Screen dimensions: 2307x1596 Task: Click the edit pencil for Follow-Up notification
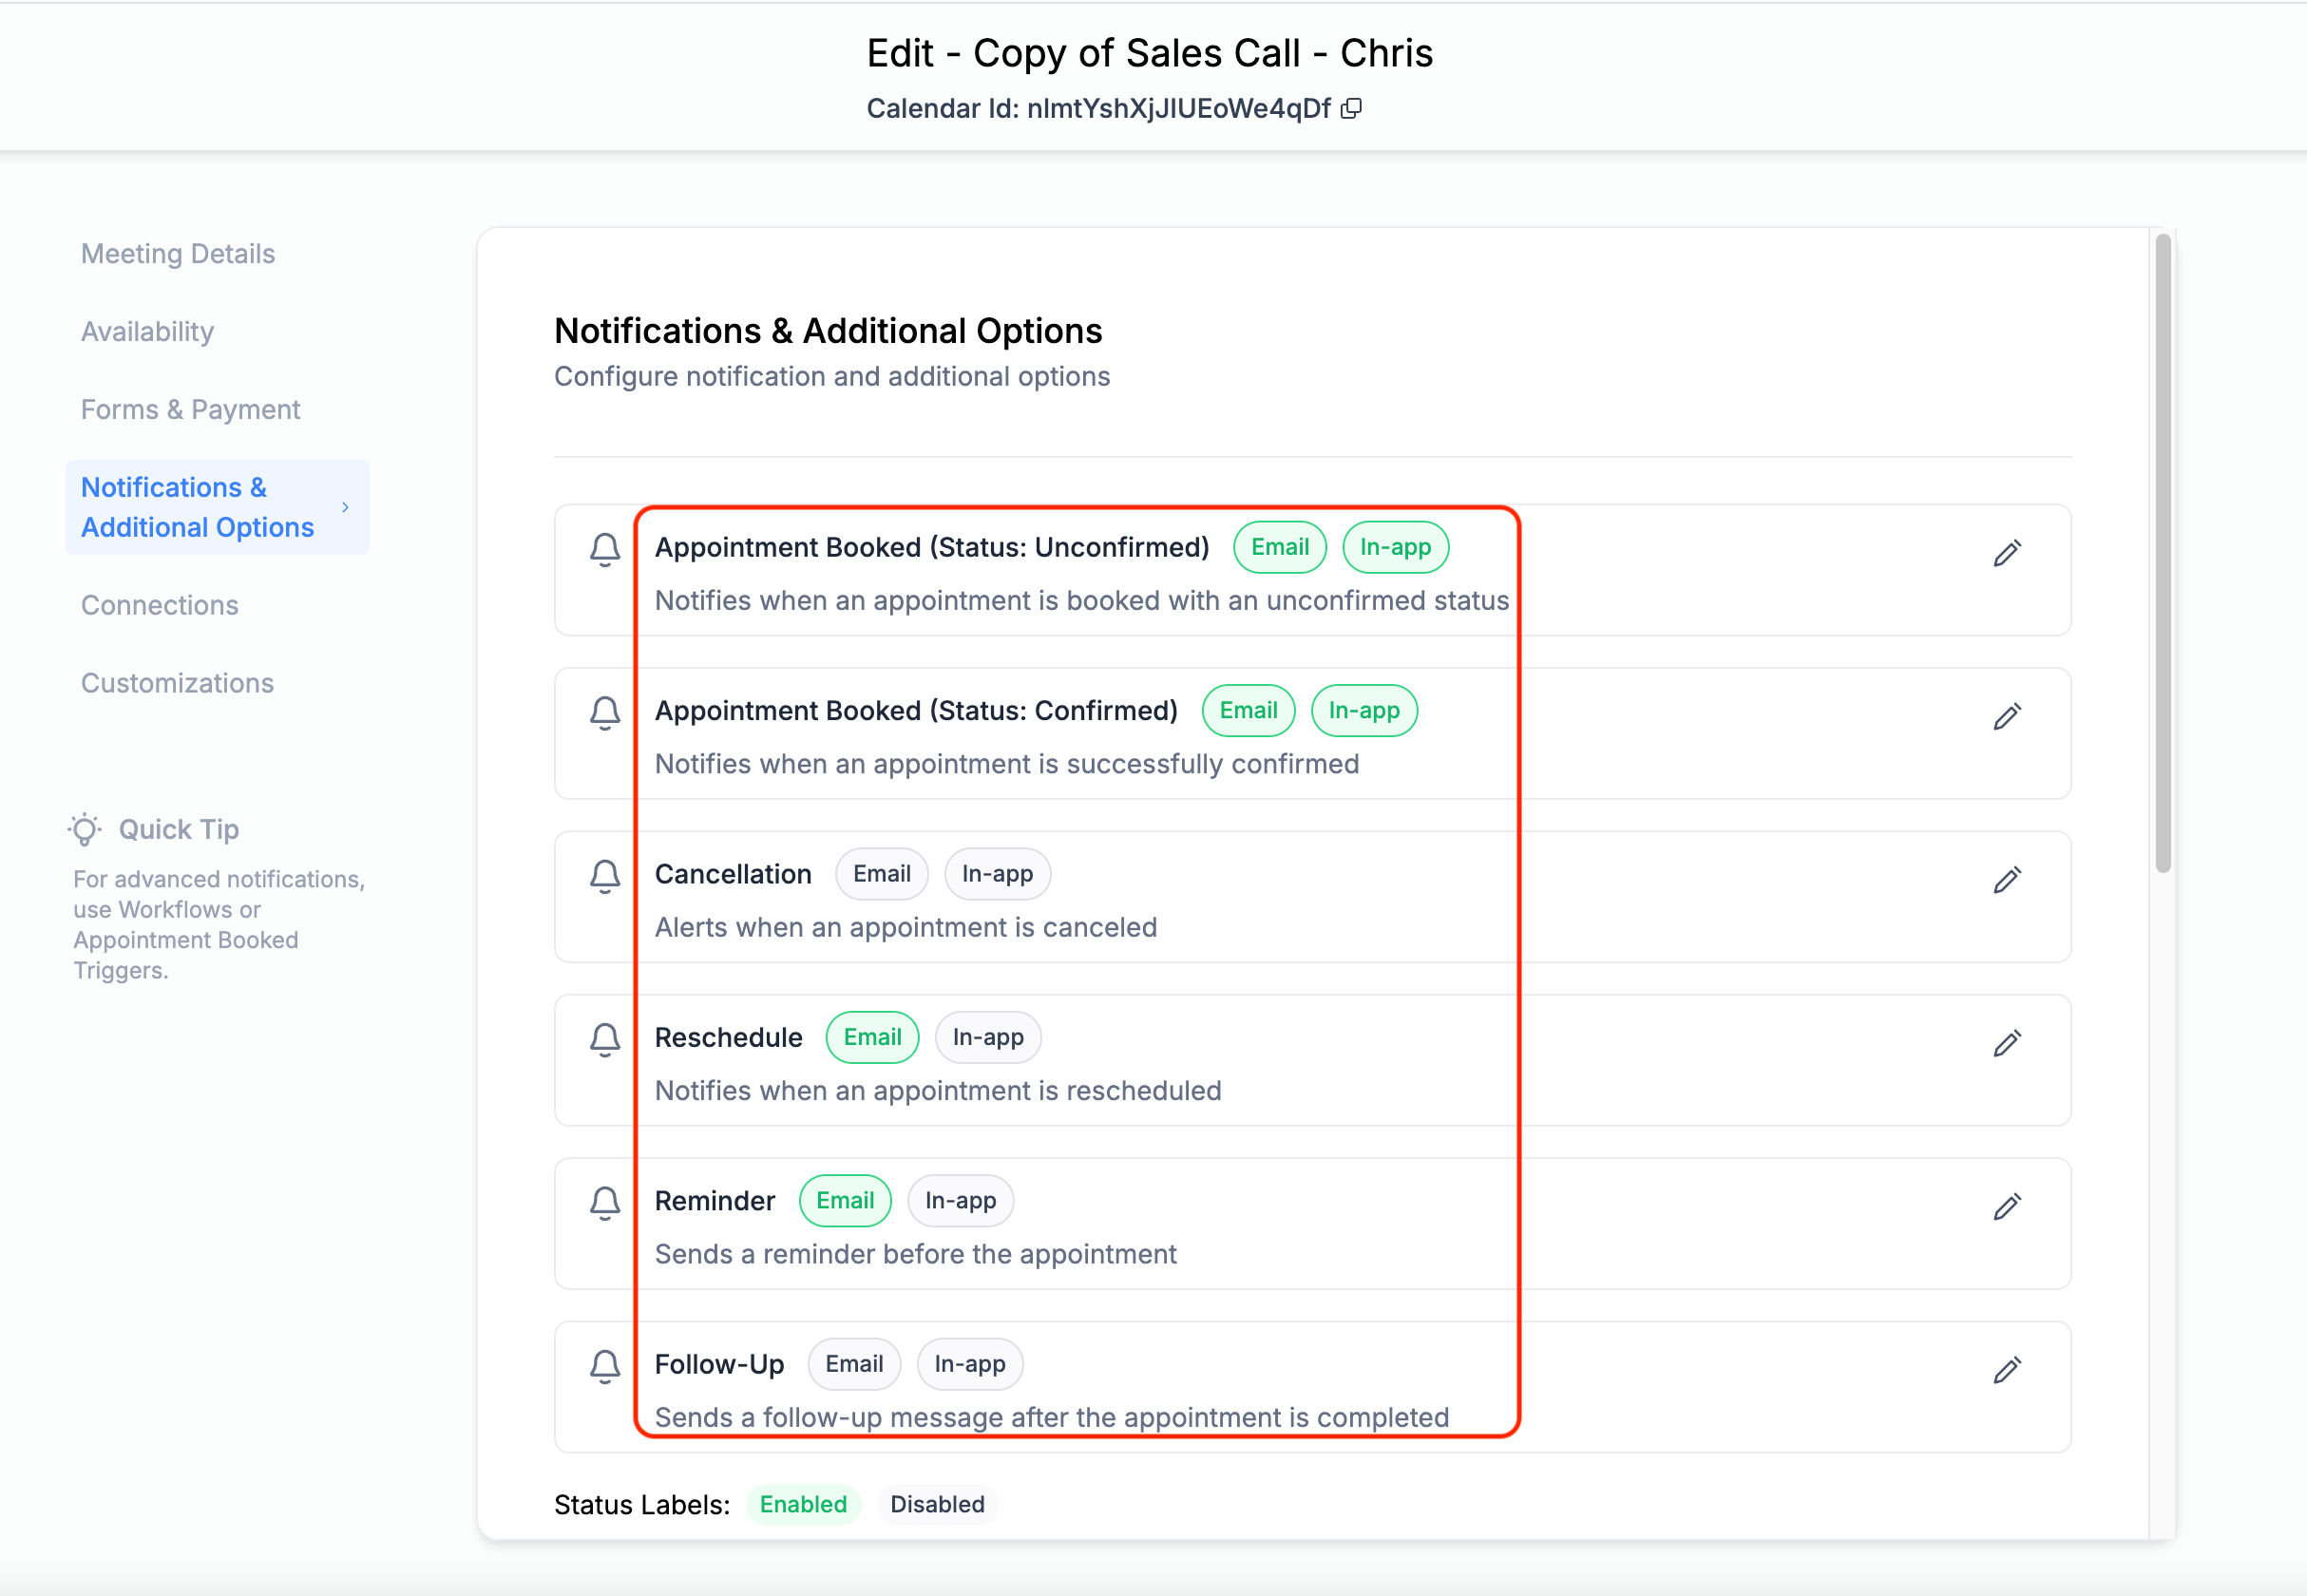click(x=2009, y=1371)
